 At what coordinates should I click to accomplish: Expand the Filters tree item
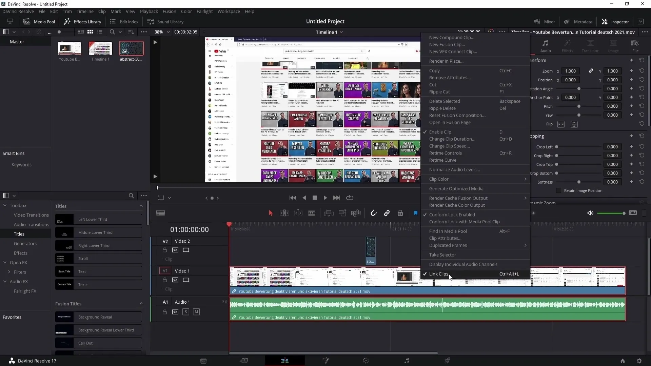click(x=9, y=272)
